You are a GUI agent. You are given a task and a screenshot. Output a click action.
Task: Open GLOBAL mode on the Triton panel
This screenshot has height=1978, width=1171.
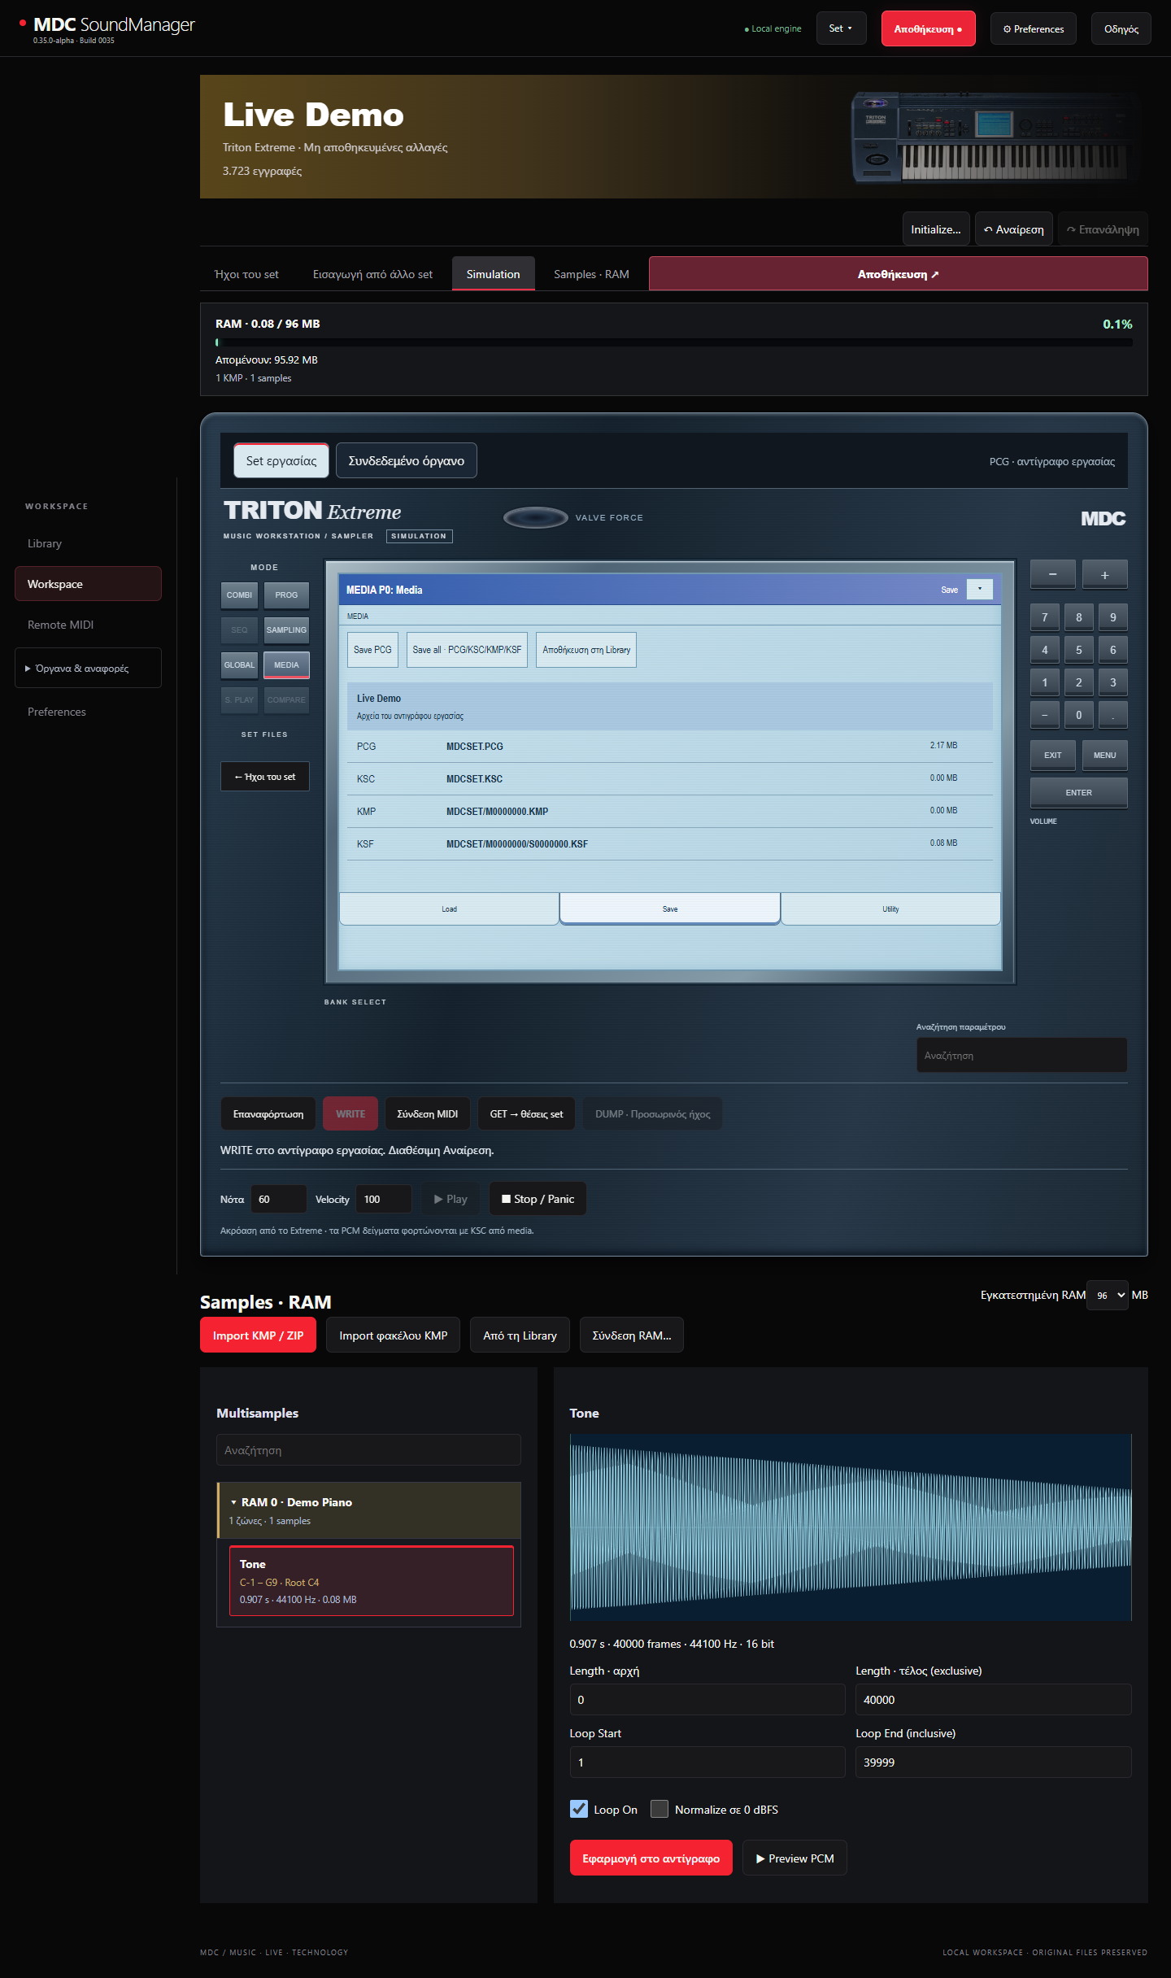[x=239, y=664]
